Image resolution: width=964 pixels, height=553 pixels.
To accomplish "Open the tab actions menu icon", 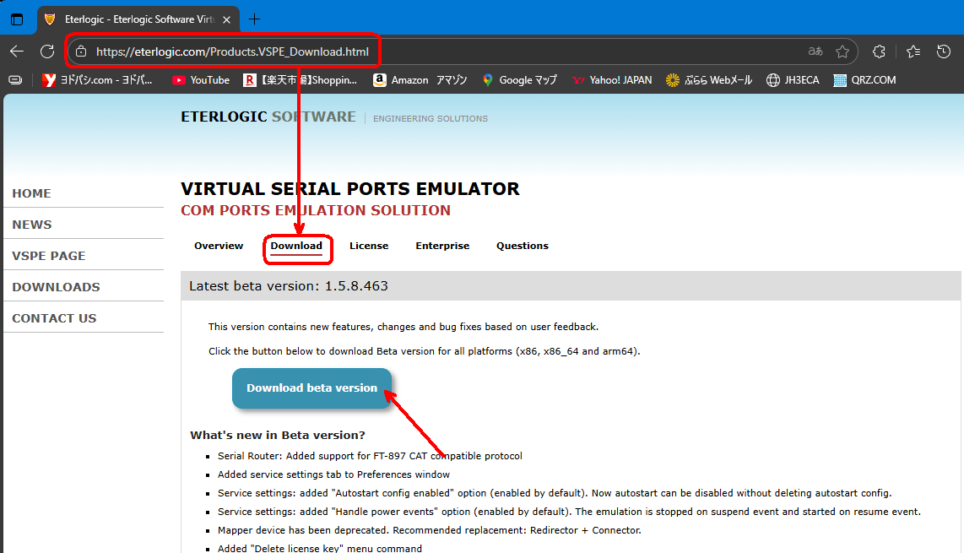I will (17, 19).
